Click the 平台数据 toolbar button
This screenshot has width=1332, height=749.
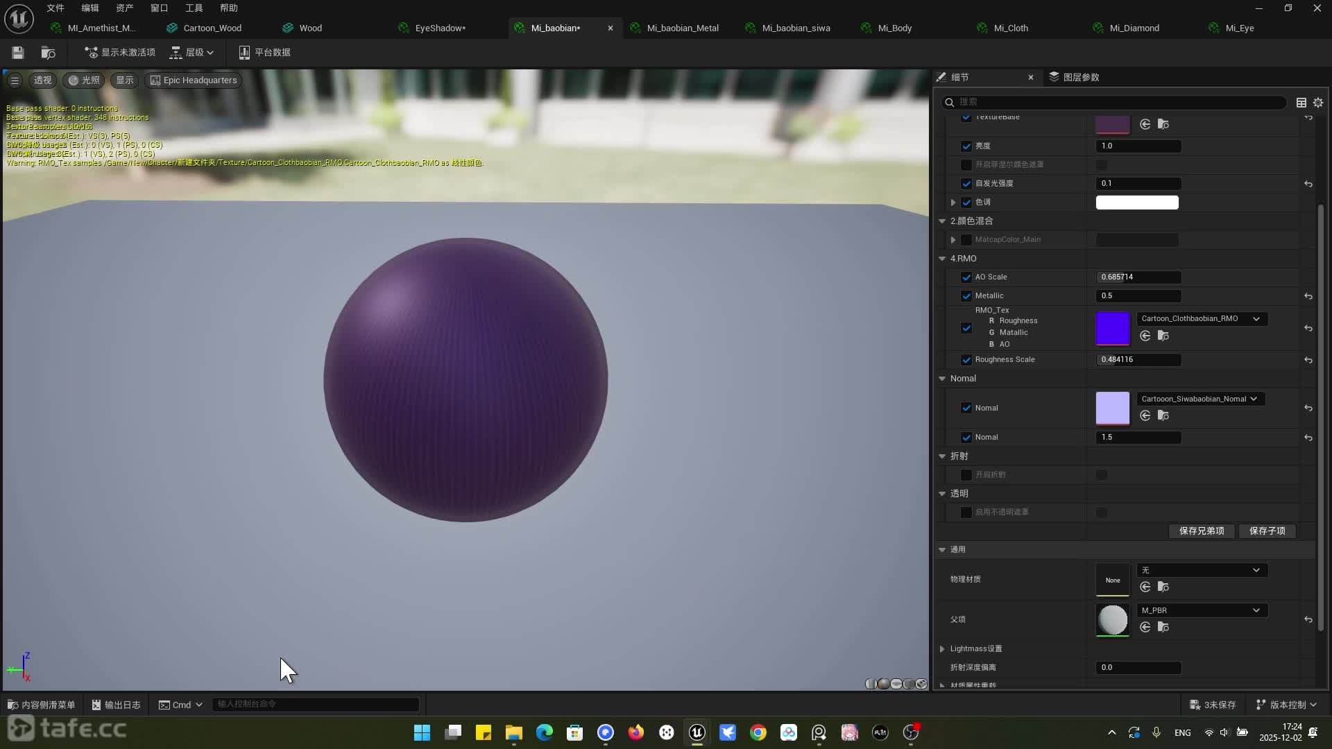pyautogui.click(x=264, y=53)
